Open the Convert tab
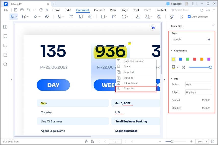218x145 pixels. click(x=99, y=10)
